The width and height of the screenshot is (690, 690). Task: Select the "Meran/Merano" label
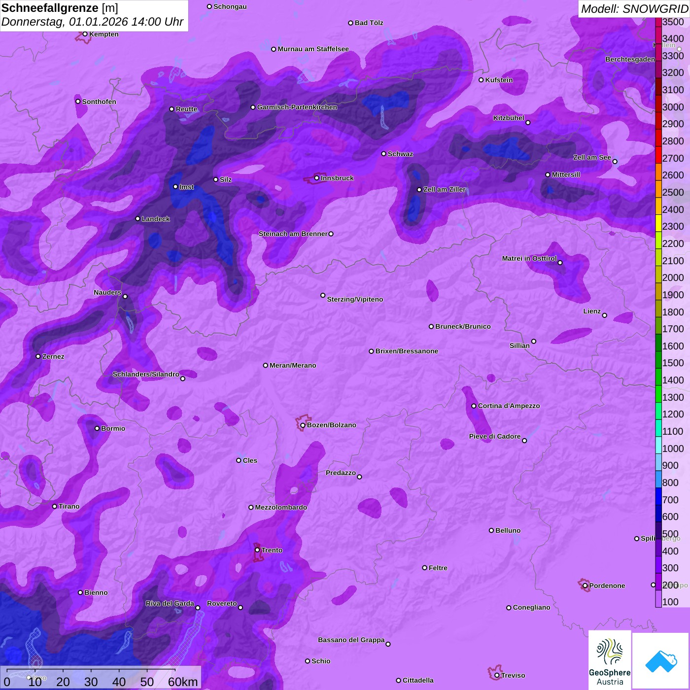click(293, 365)
